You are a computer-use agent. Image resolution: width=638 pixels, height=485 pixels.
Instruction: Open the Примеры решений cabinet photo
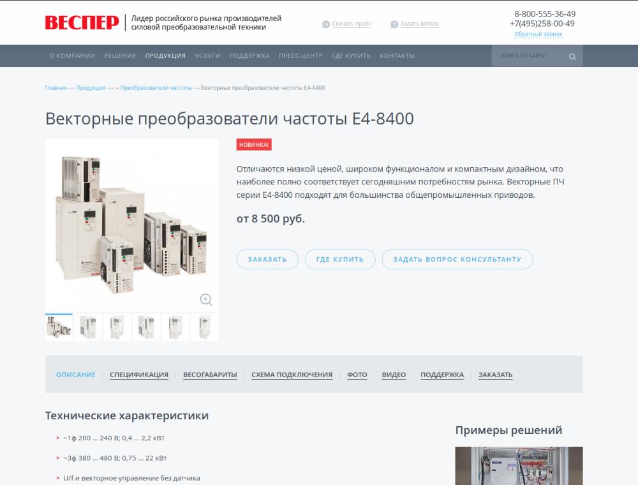point(519,466)
